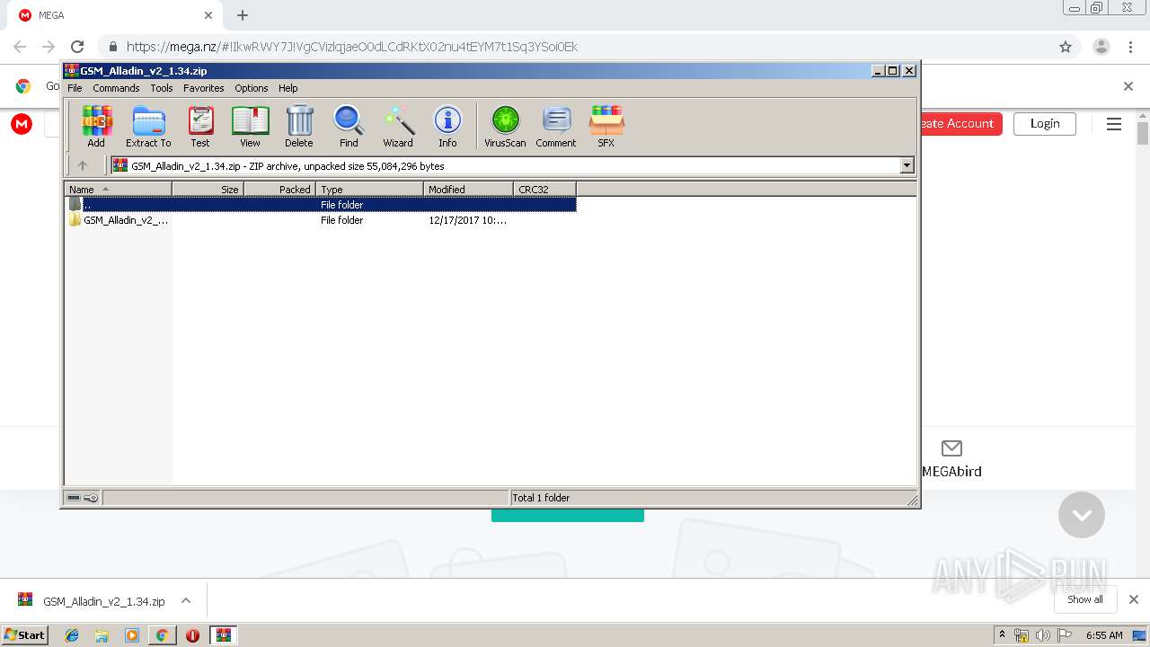Sort by CRC32 column header
The height and width of the screenshot is (647, 1150).
click(544, 189)
